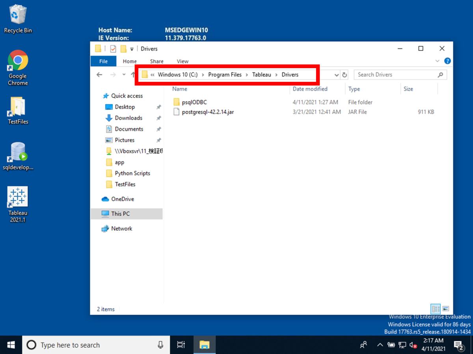The height and width of the screenshot is (354, 473).
Task: Go forward using the Forward arrow
Action: coord(113,75)
